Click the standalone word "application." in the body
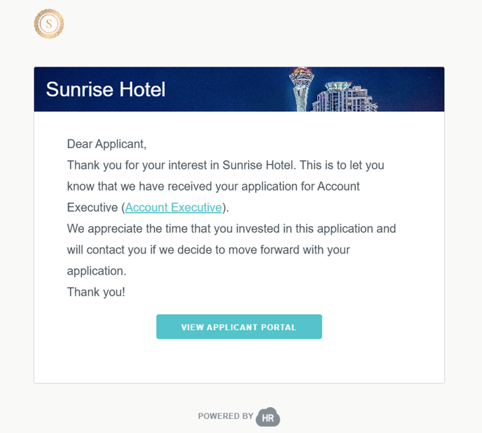482x433 pixels. pos(97,270)
